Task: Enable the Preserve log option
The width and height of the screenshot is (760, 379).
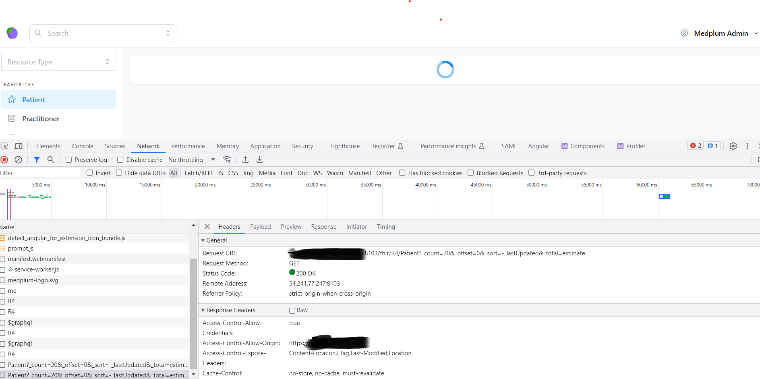Action: coord(68,159)
